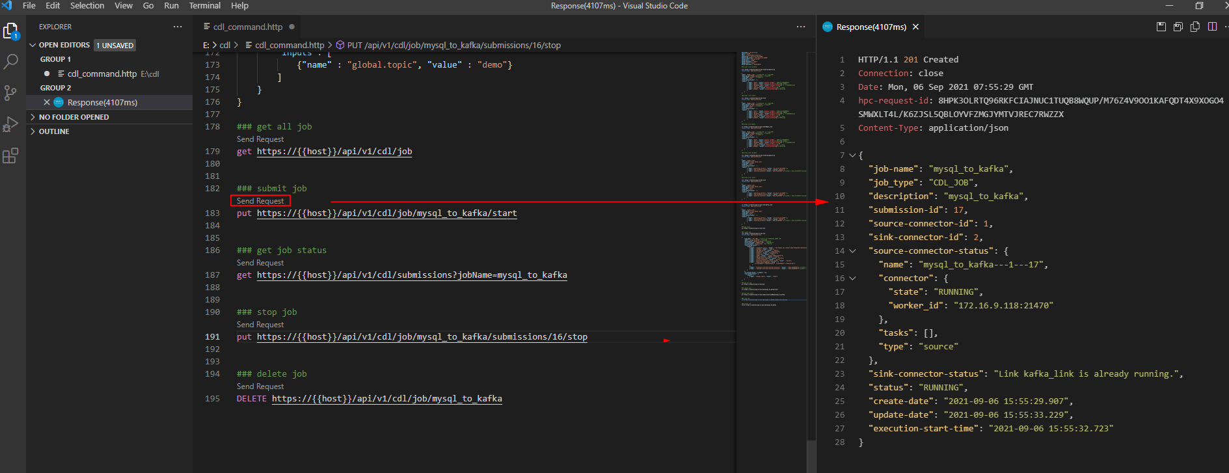Click the VS Code logo in the title bar
This screenshot has width=1229, height=473.
point(7,5)
